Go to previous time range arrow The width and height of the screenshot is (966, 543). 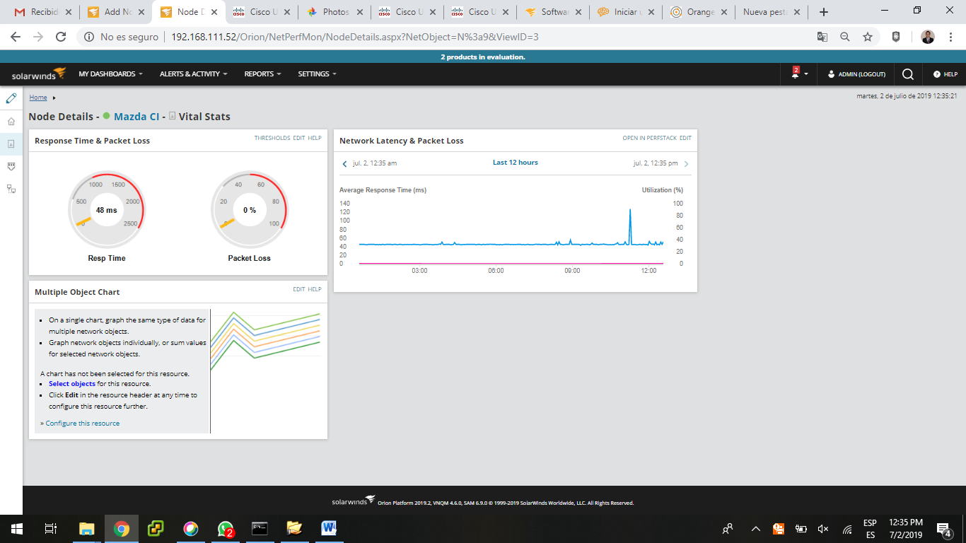tap(344, 163)
